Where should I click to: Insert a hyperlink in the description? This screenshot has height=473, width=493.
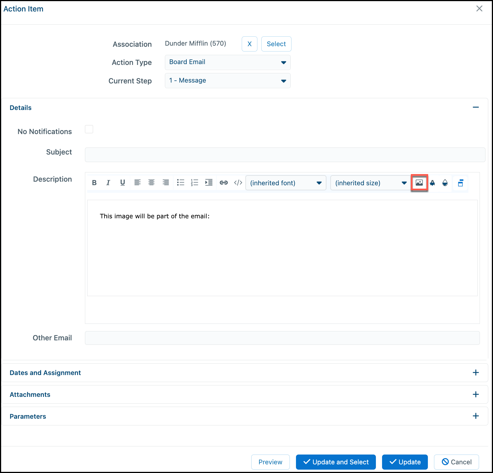[x=224, y=183]
